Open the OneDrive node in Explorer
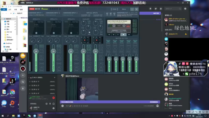This screenshot has width=209, height=118. [9, 43]
